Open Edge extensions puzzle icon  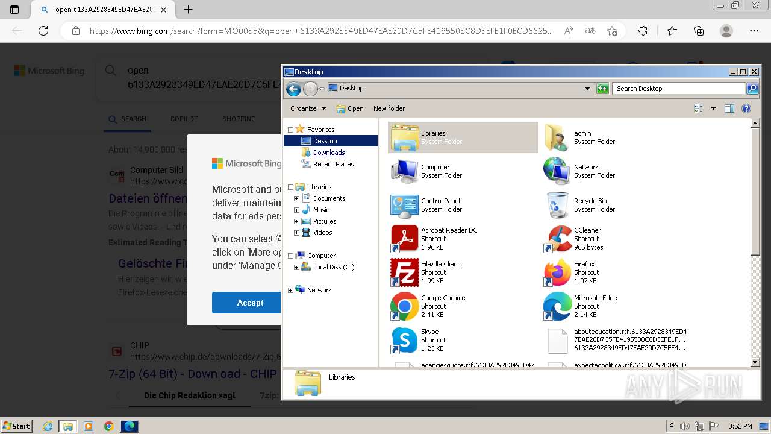643,31
